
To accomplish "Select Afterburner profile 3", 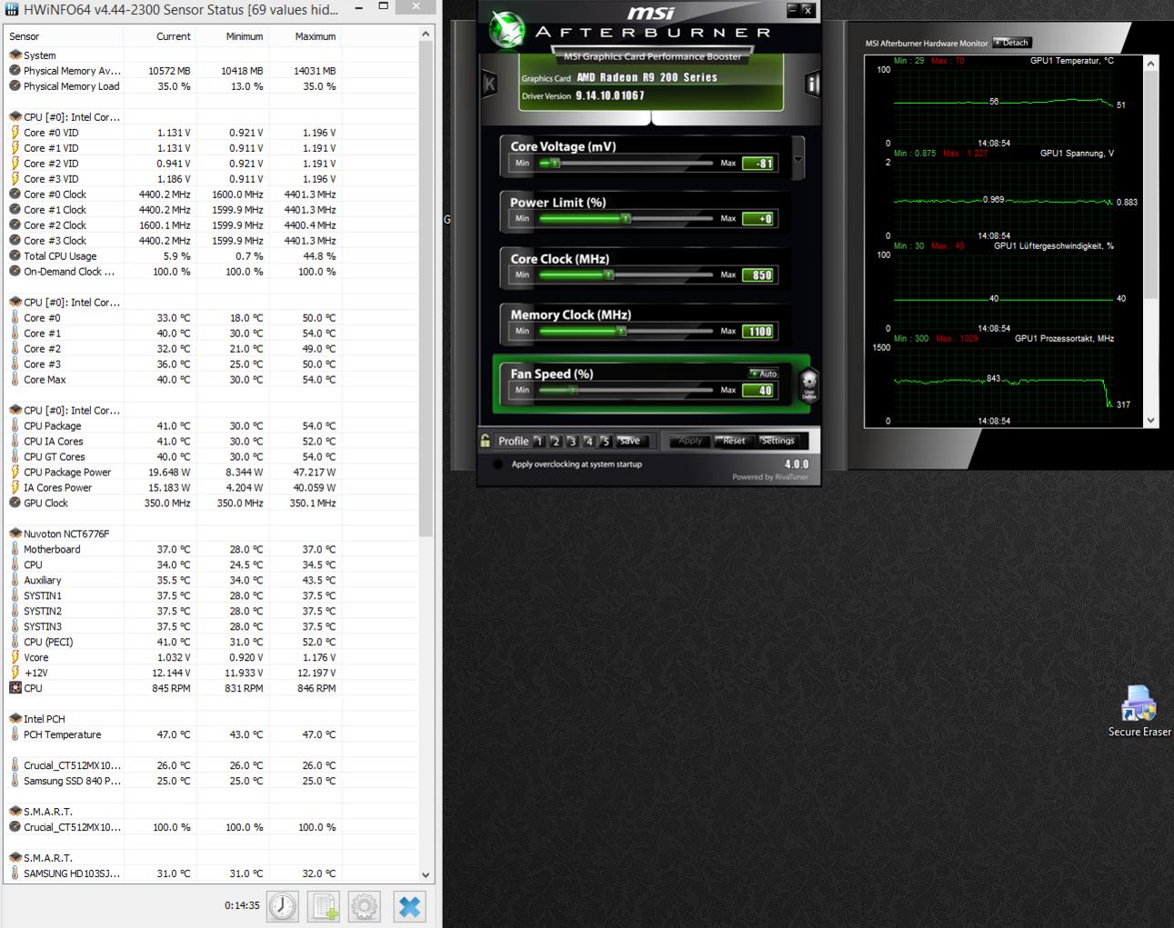I will [572, 441].
